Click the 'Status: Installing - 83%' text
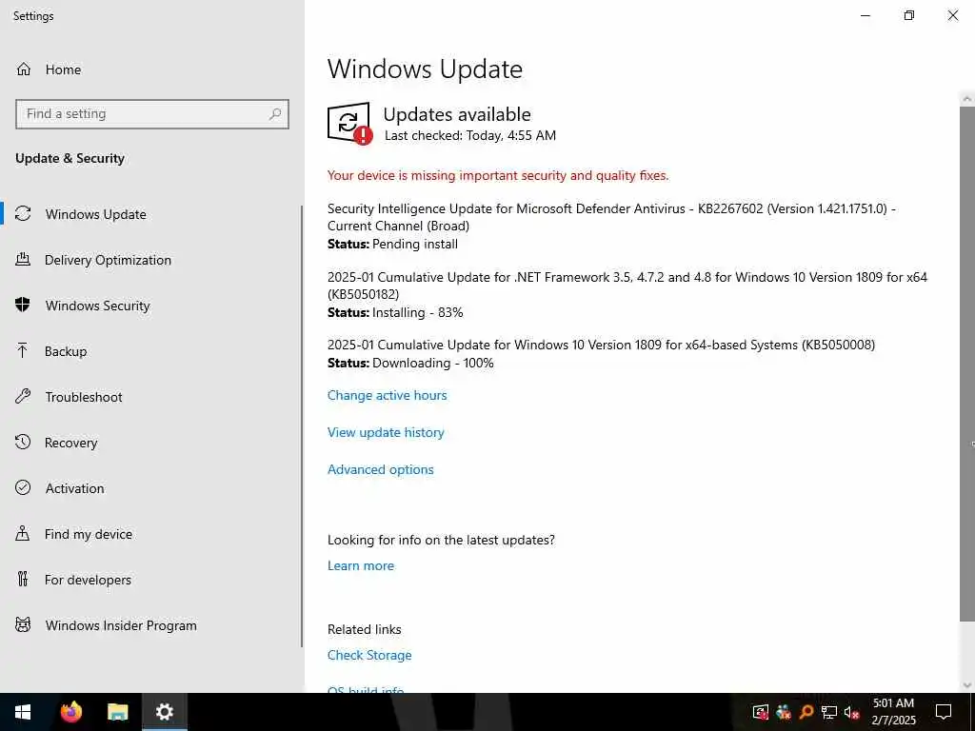This screenshot has width=975, height=731. pyautogui.click(x=395, y=312)
